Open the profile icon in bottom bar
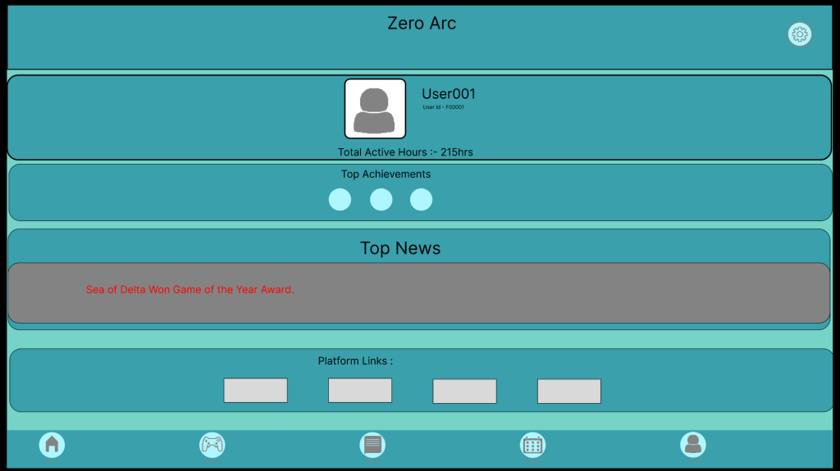Screen dimensions: 840x471 [x=692, y=445]
